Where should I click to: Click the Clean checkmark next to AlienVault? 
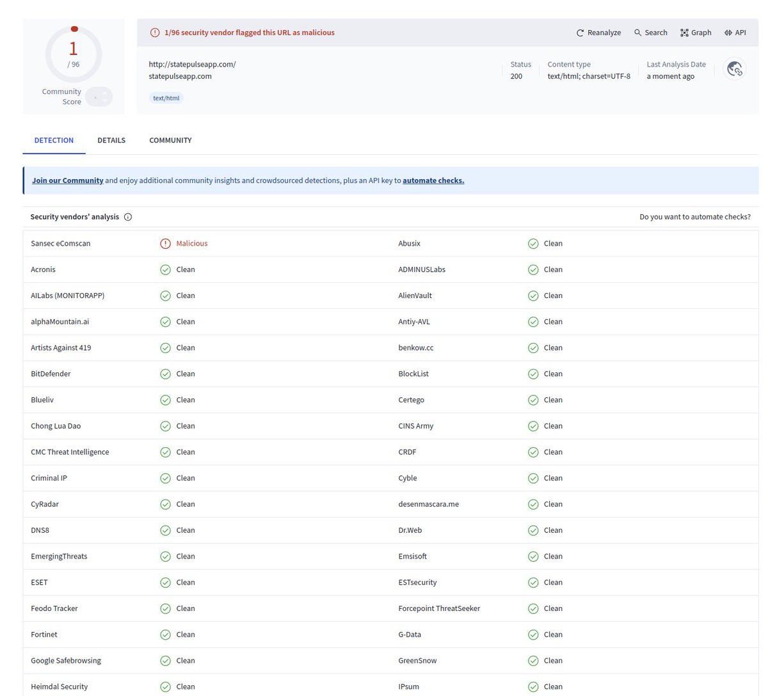[533, 295]
